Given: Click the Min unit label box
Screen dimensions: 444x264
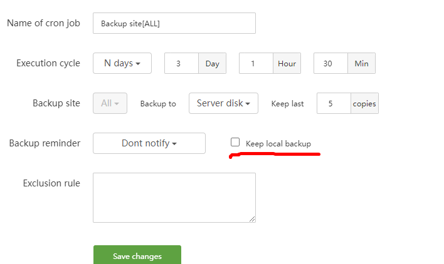Looking at the screenshot, I should tap(361, 63).
